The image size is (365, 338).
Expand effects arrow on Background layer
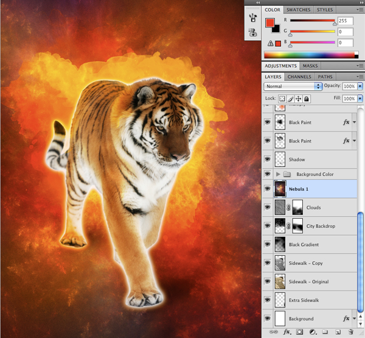coord(354,319)
